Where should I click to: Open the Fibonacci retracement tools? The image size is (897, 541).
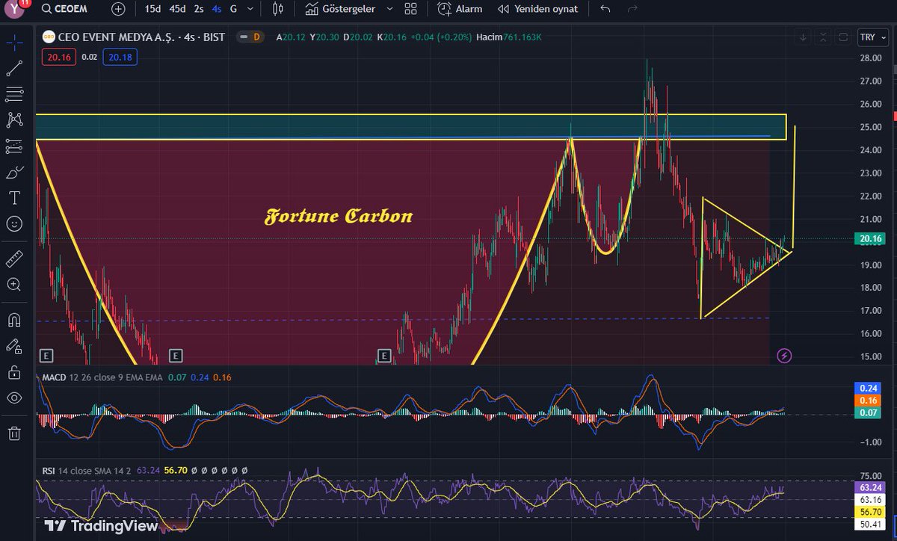coord(14,93)
